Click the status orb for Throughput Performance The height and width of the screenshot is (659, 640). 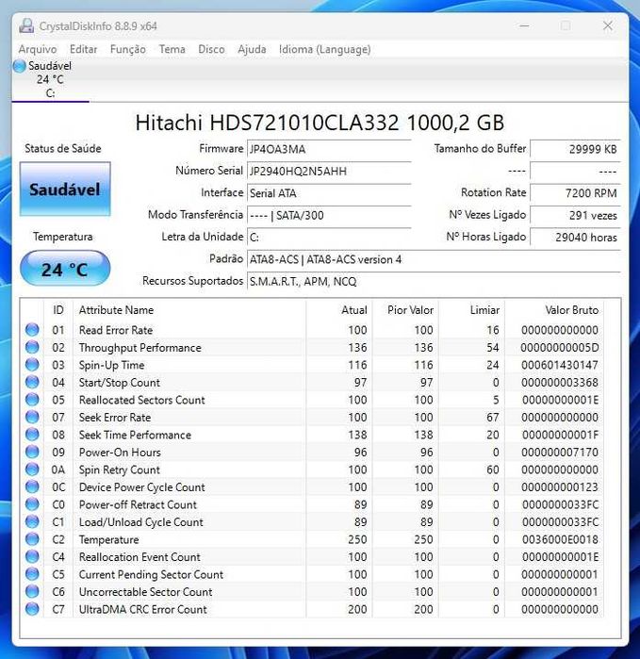pos(32,347)
